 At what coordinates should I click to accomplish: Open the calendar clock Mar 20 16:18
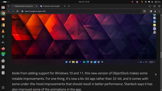pos(84,2)
